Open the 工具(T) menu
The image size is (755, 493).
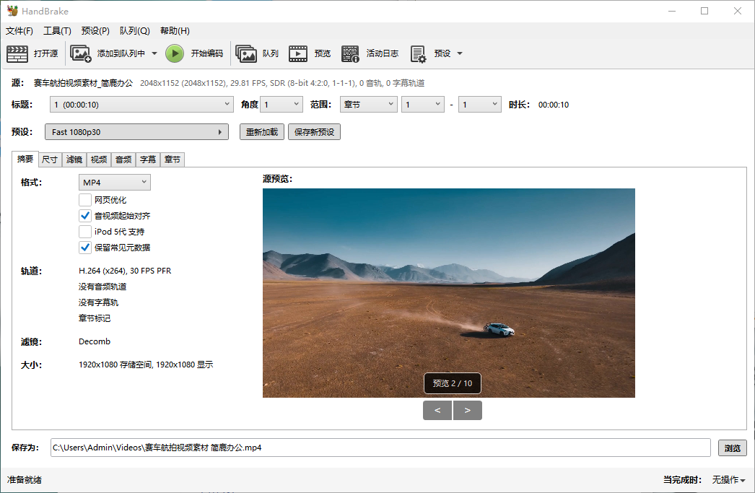[x=57, y=30]
